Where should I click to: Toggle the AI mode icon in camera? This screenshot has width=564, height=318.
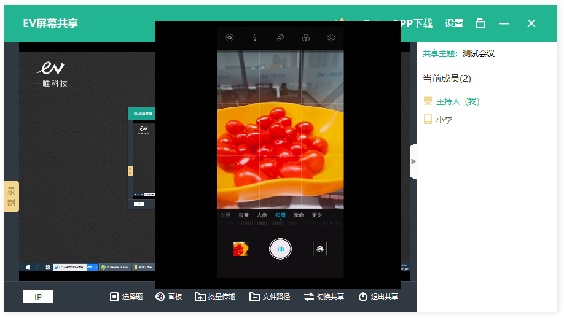(280, 37)
